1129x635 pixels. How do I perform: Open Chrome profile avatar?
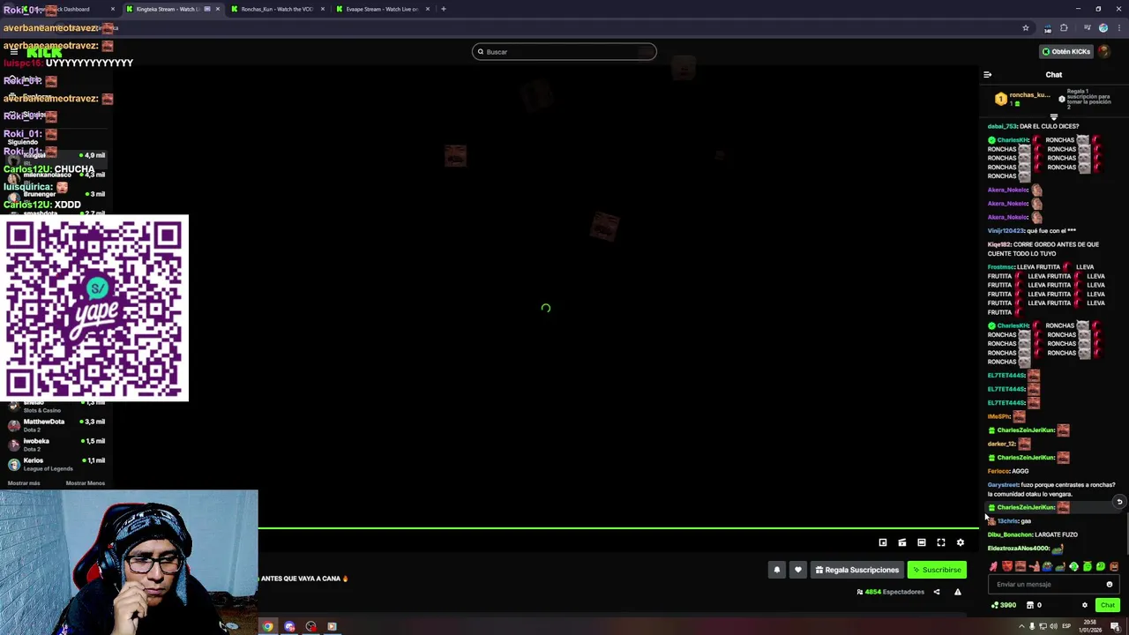tap(1103, 28)
